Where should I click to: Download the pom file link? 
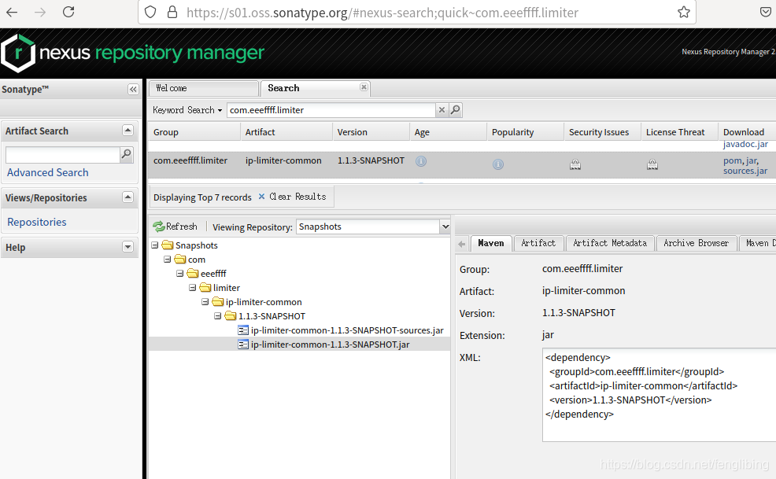(733, 160)
